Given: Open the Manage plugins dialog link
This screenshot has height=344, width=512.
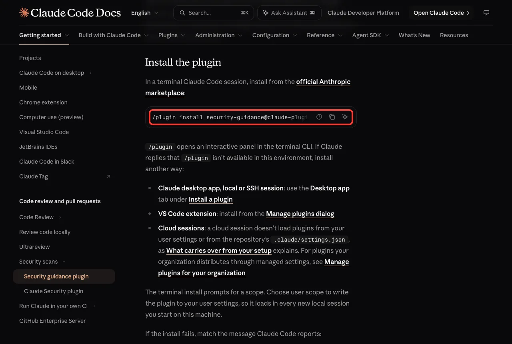Looking at the screenshot, I should pos(300,214).
